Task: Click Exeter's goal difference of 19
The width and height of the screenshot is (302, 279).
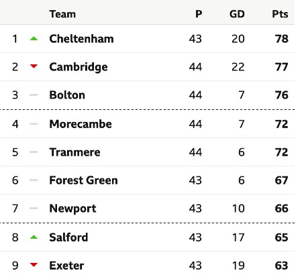Action: (x=238, y=266)
